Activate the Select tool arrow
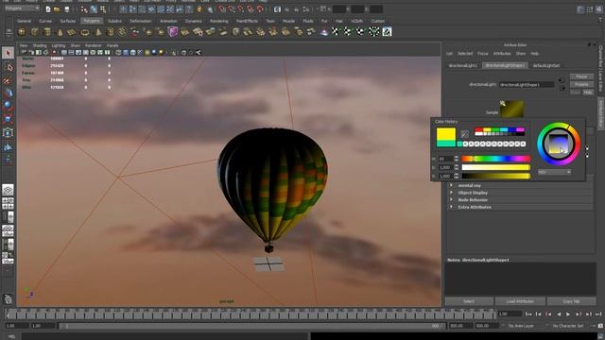 coord(8,53)
